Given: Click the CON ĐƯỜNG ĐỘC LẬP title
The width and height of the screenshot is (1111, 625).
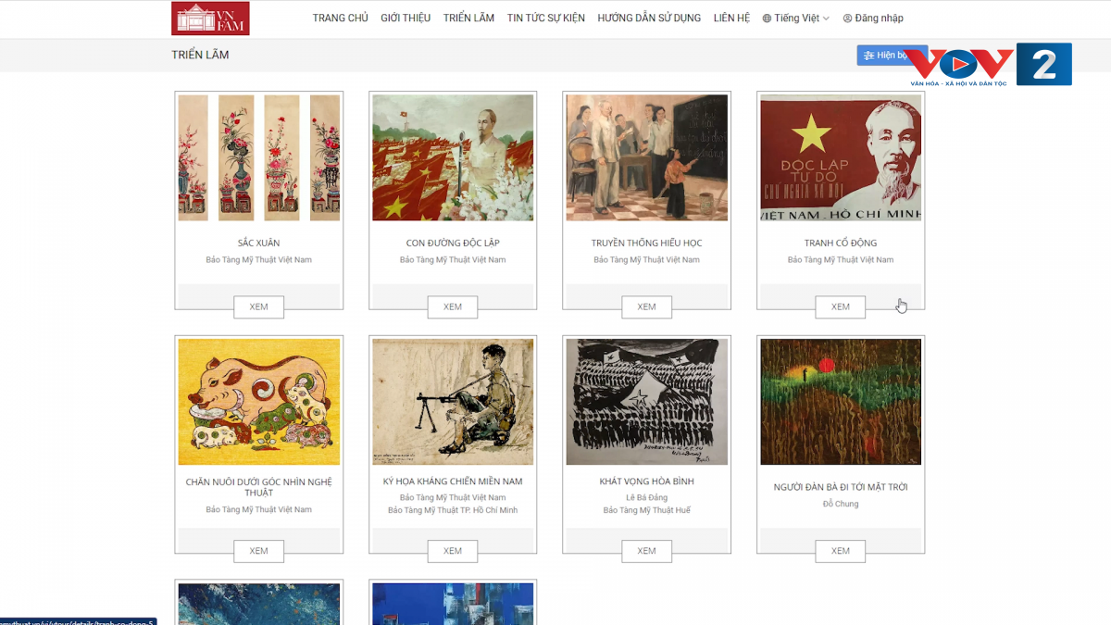Looking at the screenshot, I should click(x=453, y=244).
